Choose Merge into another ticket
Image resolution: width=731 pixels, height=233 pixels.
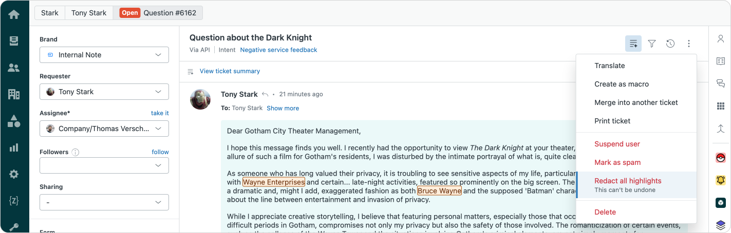(x=636, y=102)
